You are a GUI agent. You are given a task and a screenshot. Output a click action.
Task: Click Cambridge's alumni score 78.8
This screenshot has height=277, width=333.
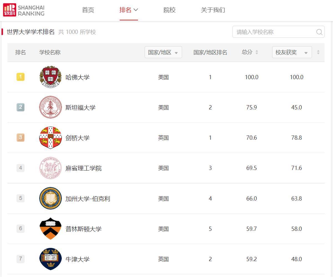click(x=296, y=138)
